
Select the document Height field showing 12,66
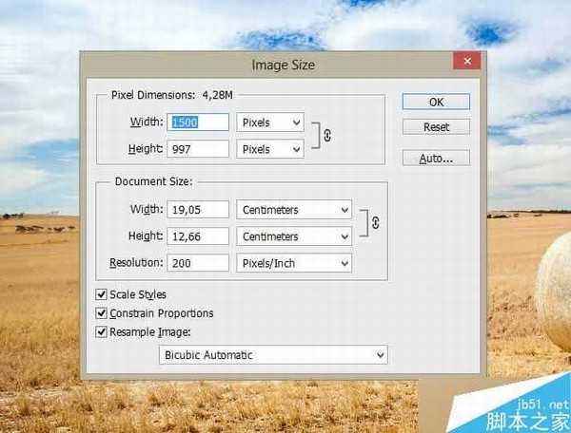(x=199, y=236)
